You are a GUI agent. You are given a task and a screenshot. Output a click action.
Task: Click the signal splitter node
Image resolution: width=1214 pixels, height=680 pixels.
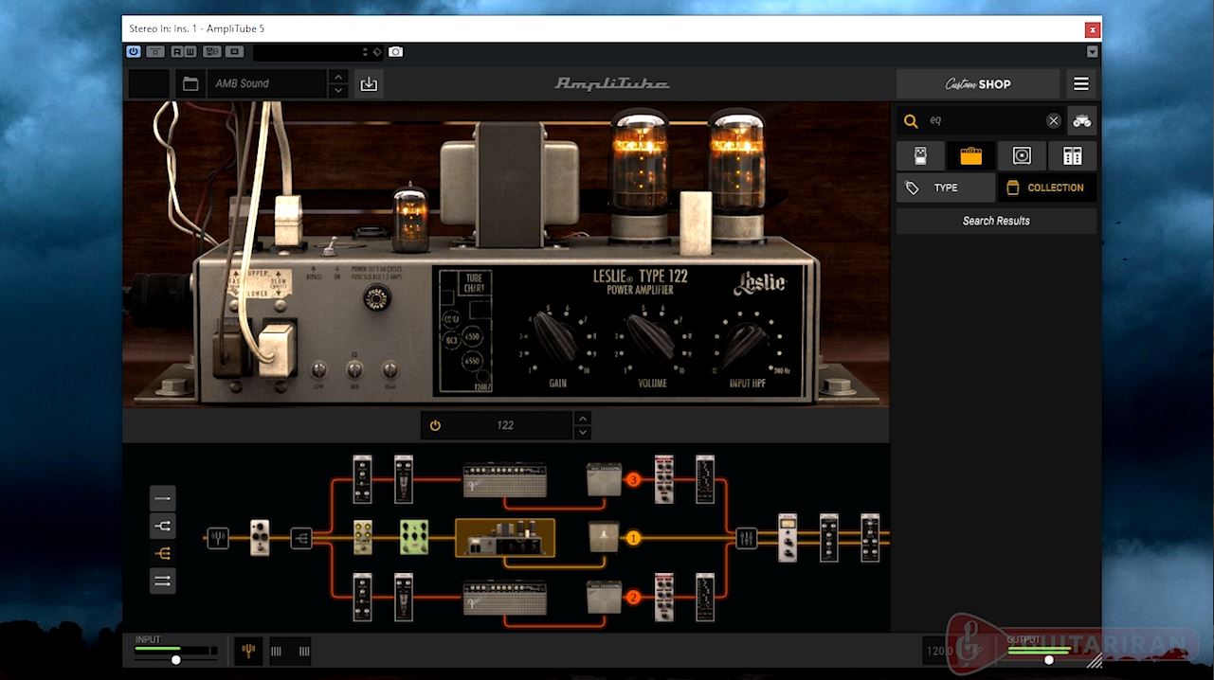click(x=301, y=538)
